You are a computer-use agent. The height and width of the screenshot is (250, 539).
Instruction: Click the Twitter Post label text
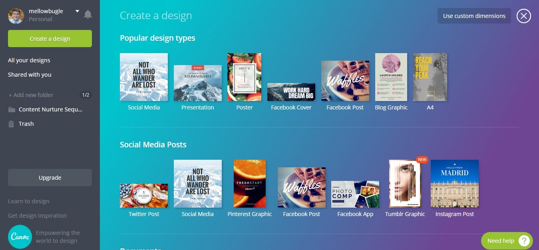point(144,214)
